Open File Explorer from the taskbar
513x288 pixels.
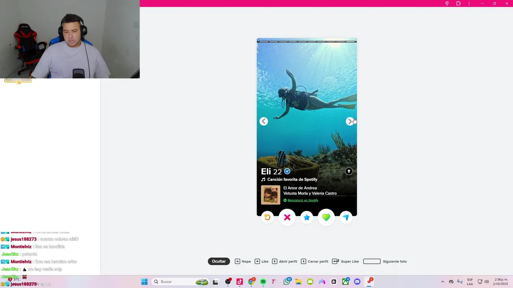[x=299, y=282]
